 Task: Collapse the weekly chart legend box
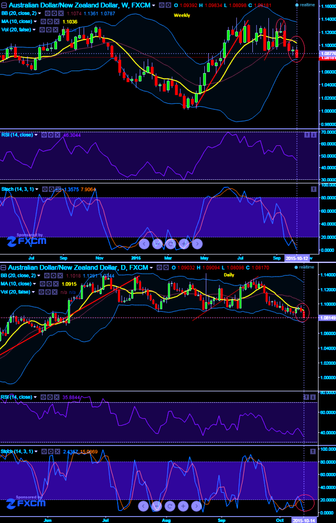coord(4,6)
